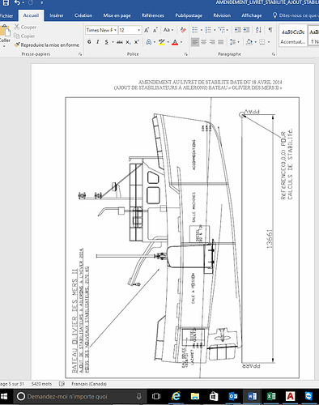
Task: Click the clear formatting eraser icon
Action: (x=183, y=30)
